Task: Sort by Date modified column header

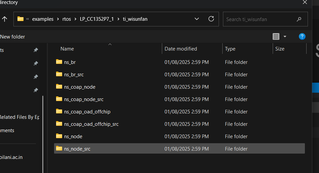Action: (181, 49)
